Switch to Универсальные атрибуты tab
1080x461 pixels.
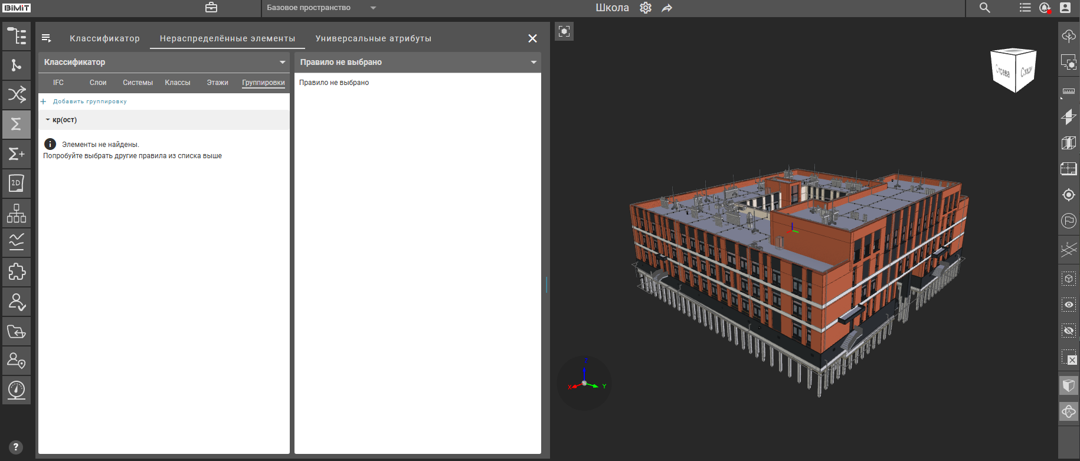[373, 38]
